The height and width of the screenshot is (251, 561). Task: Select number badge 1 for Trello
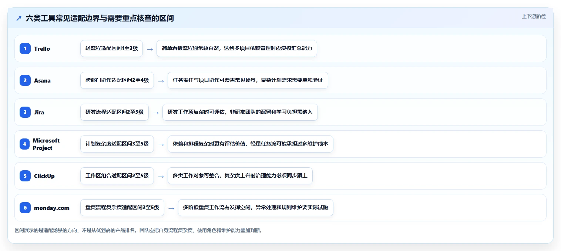(25, 48)
